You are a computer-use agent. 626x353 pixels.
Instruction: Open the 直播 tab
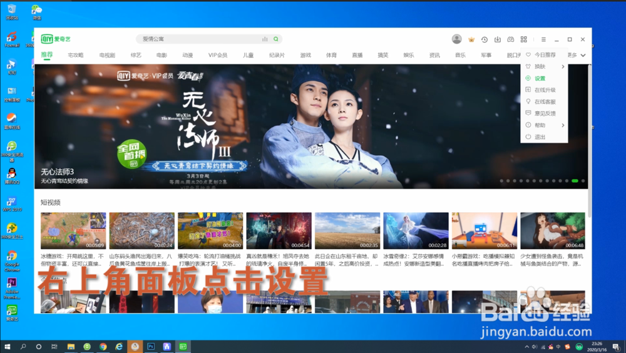click(357, 55)
